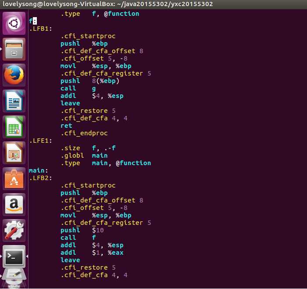
Task: Place cursor on the 'f:' label line
Action: pos(33,21)
